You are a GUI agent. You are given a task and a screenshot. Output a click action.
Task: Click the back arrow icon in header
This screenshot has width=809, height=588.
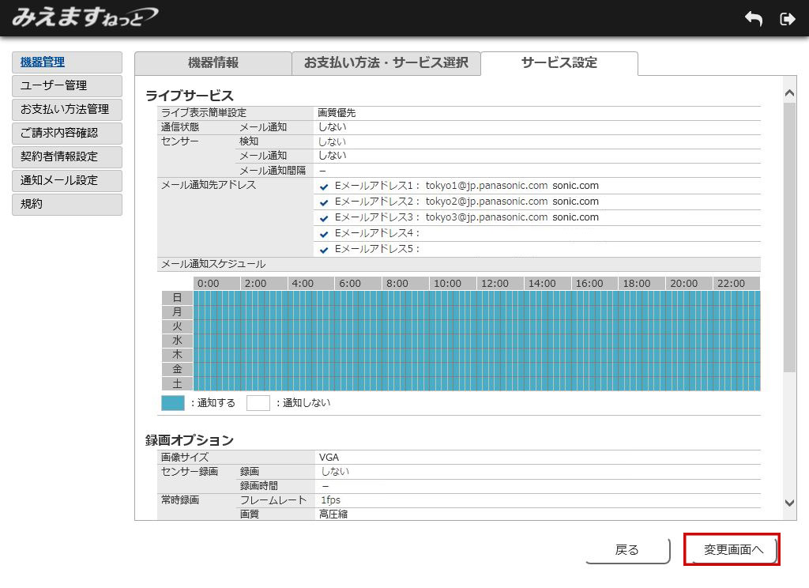[754, 19]
